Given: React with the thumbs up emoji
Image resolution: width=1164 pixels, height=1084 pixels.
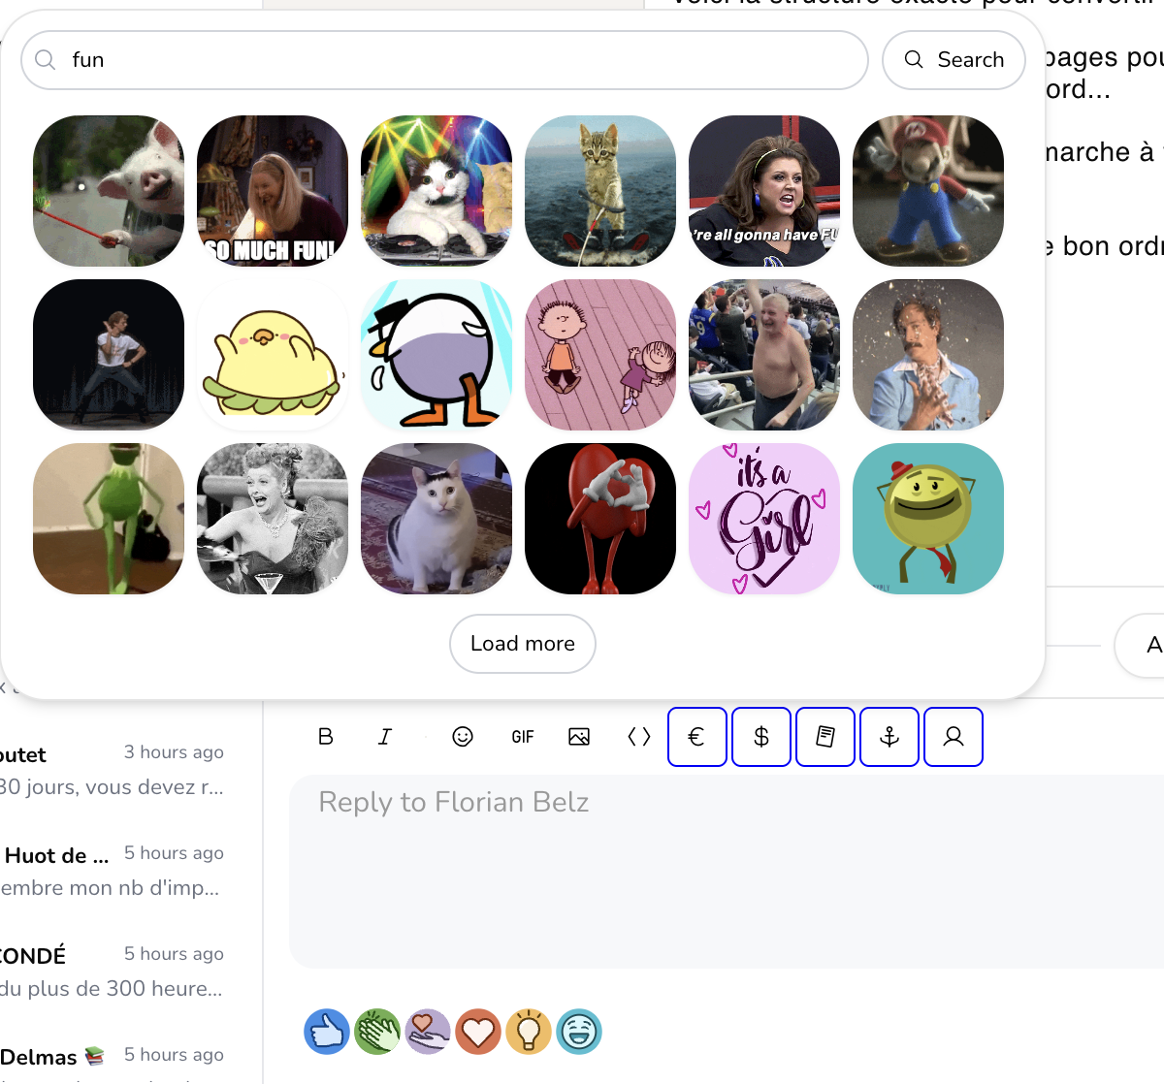Looking at the screenshot, I should 327,1032.
